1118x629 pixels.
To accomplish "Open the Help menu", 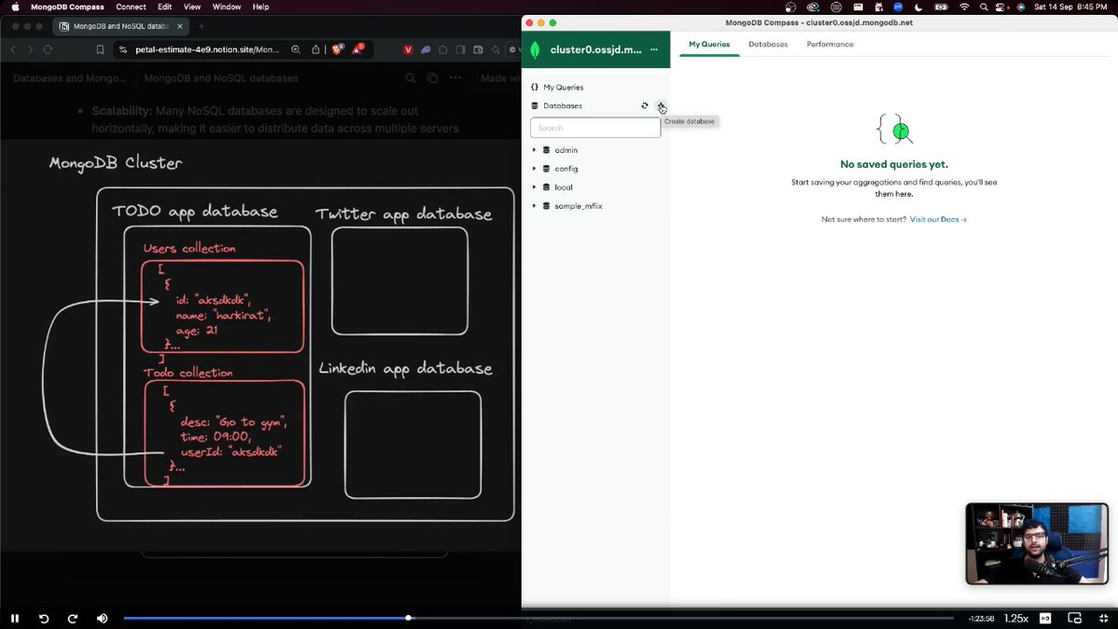I will (261, 7).
